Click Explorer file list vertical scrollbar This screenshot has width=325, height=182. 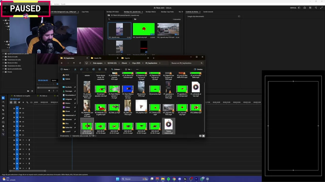click(x=204, y=107)
